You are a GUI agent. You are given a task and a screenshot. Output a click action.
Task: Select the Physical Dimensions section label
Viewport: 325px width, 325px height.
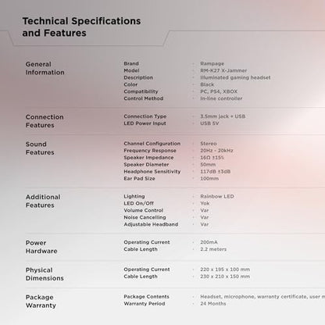[45, 274]
